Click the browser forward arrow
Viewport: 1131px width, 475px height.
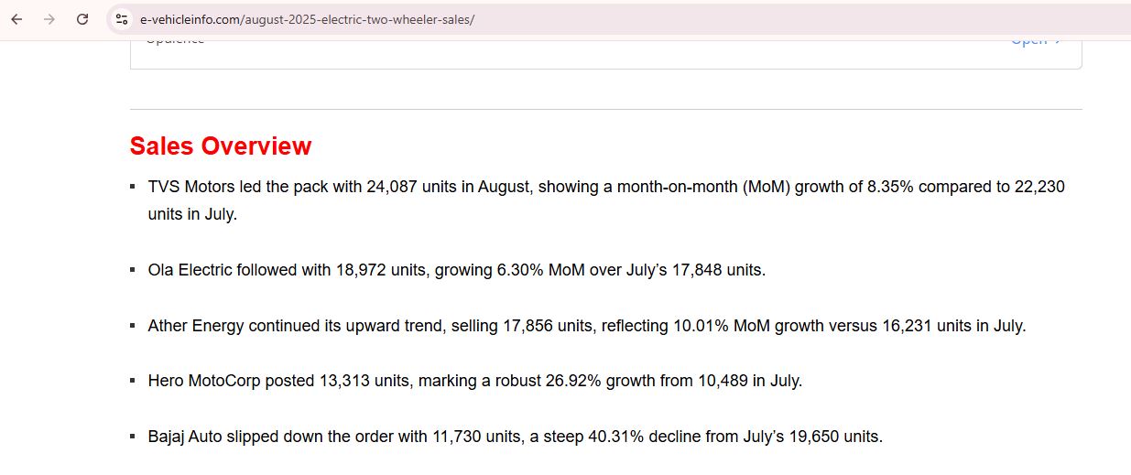[49, 19]
